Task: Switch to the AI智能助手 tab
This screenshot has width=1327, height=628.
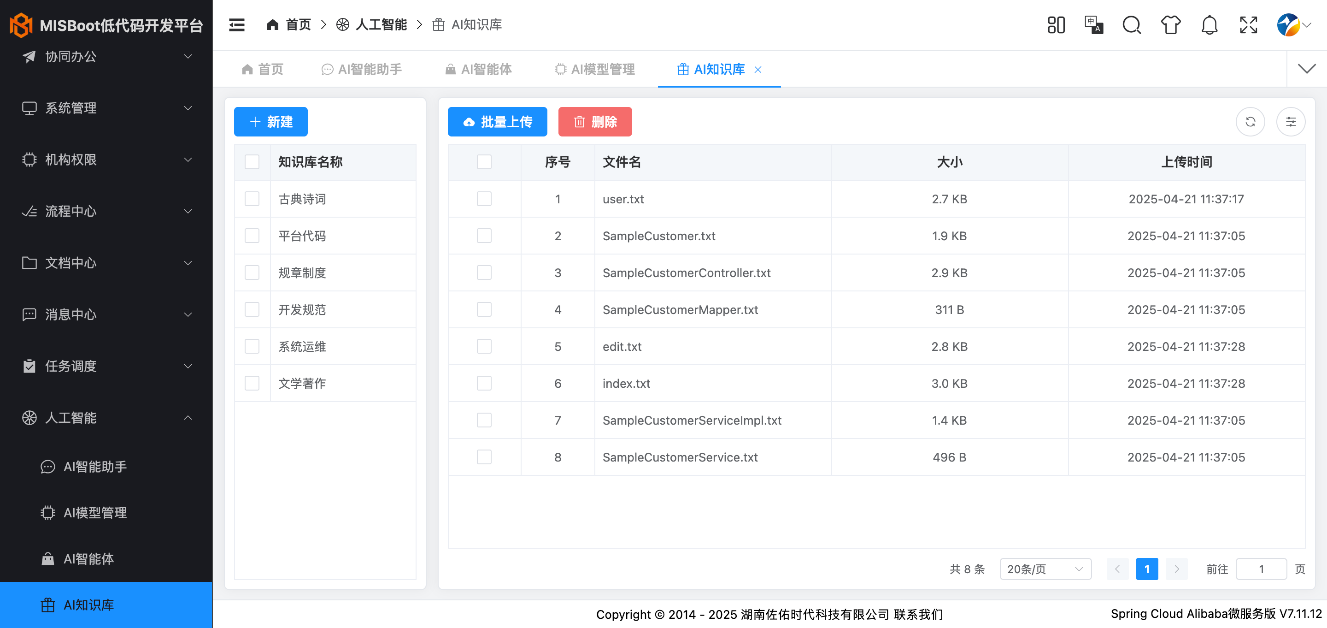Action: coord(362,69)
